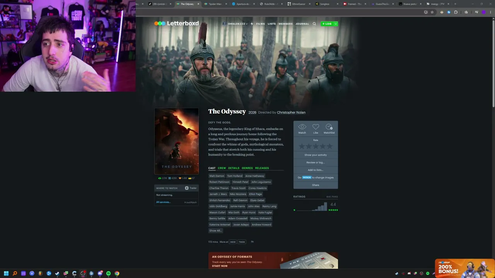The image size is (495, 278).
Task: Open the browser extensions puzzle icon
Action: tap(456, 12)
